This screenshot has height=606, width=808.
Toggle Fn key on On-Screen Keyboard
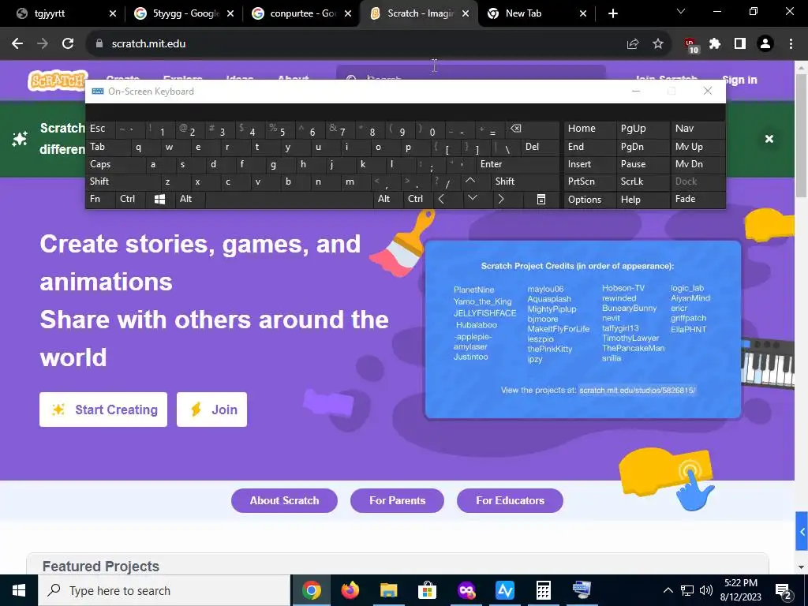coord(100,199)
